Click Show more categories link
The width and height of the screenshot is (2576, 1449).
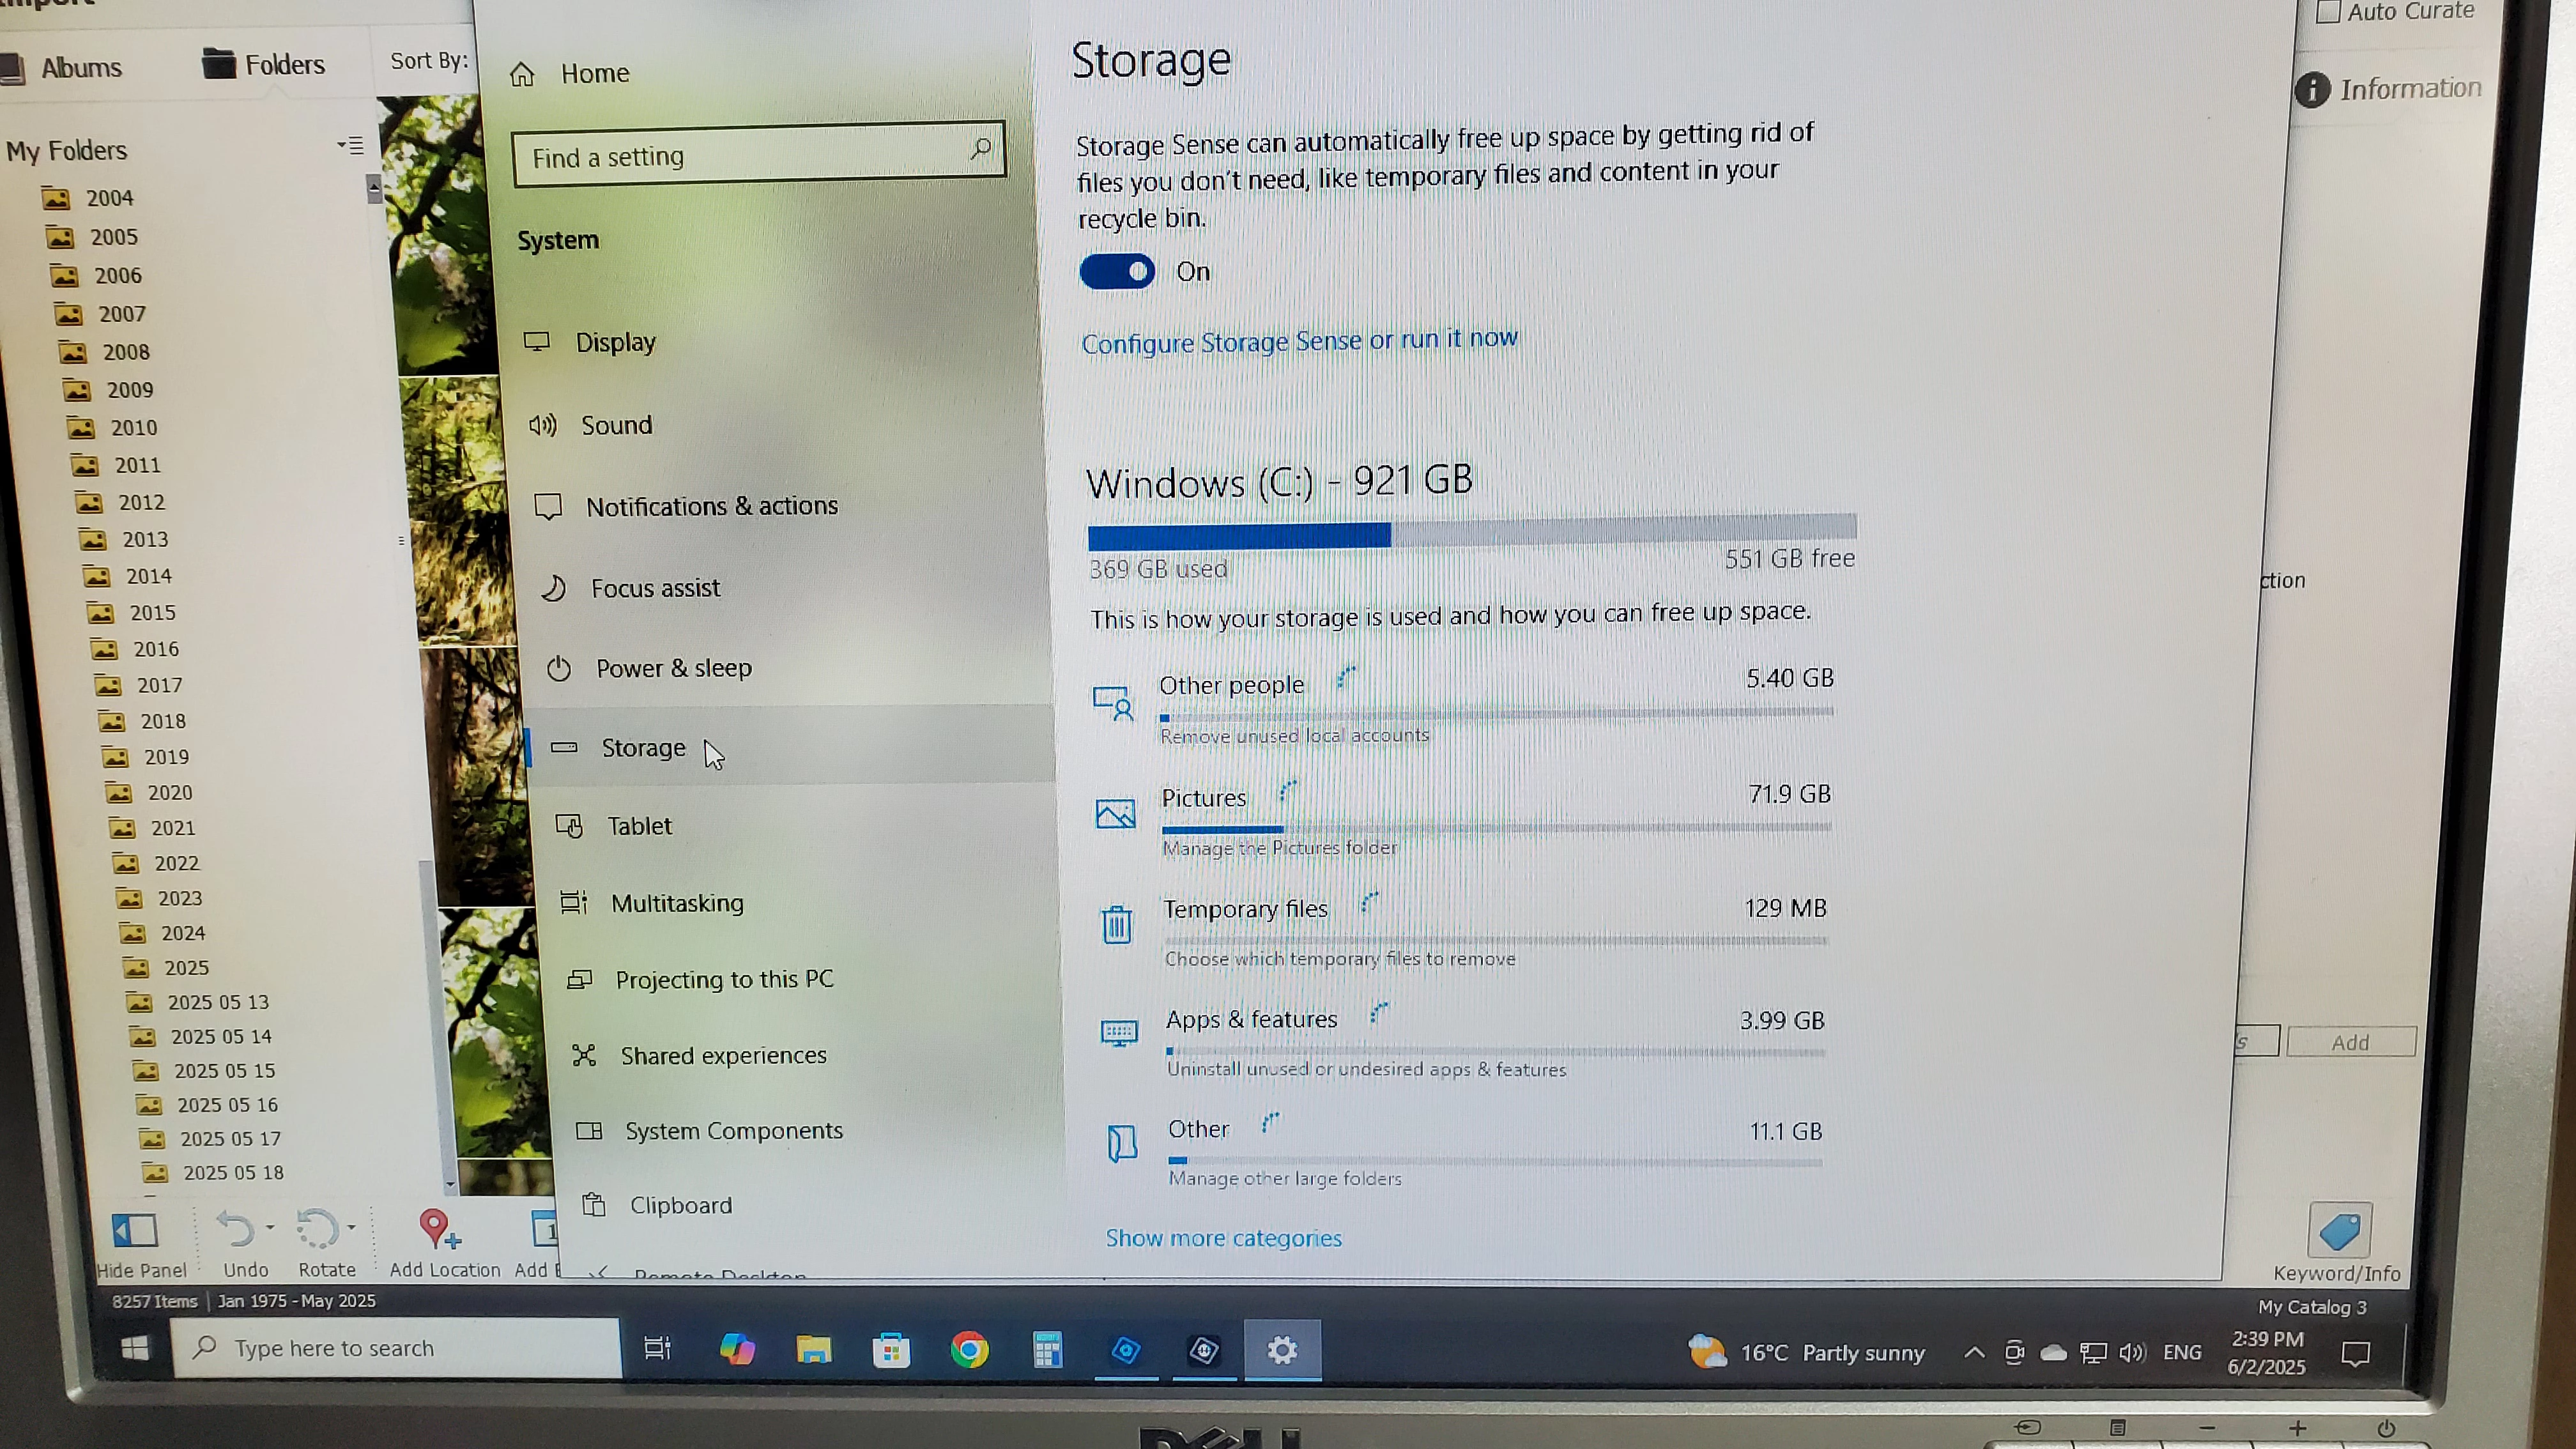tap(1223, 1238)
